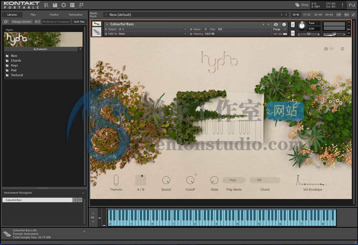This screenshot has width=358, height=245.
Task: Click the Shop tag icon
Action: (x=297, y=5)
